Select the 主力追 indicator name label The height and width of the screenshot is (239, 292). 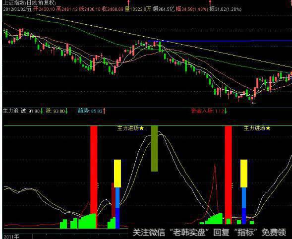(11, 111)
